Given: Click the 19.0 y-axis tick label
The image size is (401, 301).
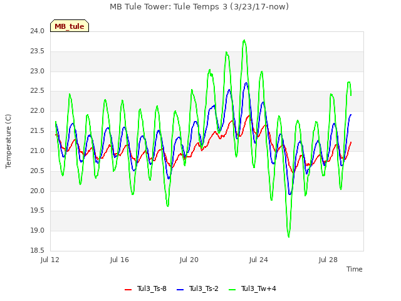Looking at the screenshot, I should 38,230.
